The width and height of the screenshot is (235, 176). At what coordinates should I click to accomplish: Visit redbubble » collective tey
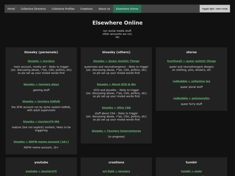pos(191,81)
